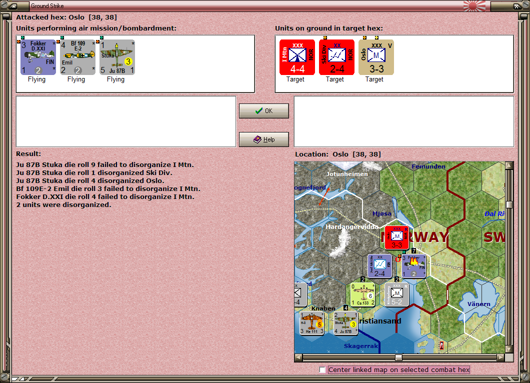
Task: Click the Jotunheimen label on the map
Action: coord(347,174)
